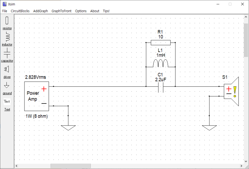Screen dimensions: 249x169
Task: Click the R1 value 10 label
Action: point(160,37)
